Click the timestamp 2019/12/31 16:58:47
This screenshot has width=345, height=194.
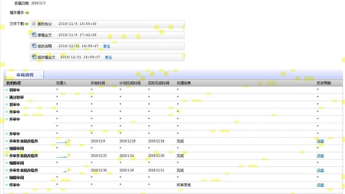(78, 46)
